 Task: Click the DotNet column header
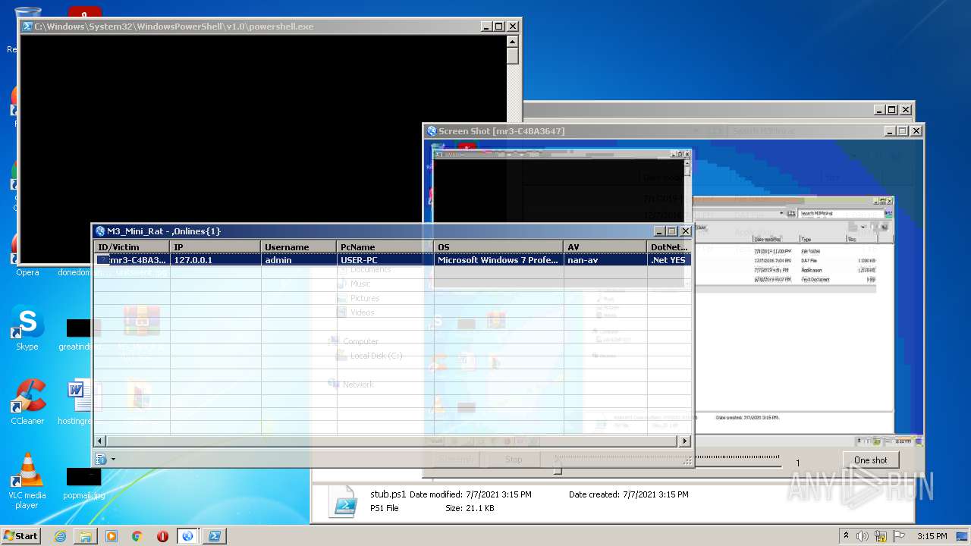tap(669, 247)
